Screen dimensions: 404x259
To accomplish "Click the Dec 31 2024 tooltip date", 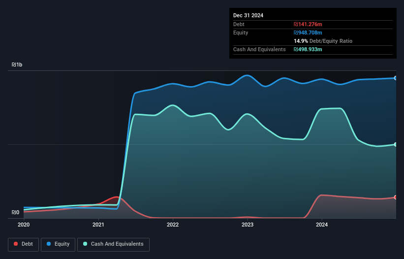I will 248,15.
